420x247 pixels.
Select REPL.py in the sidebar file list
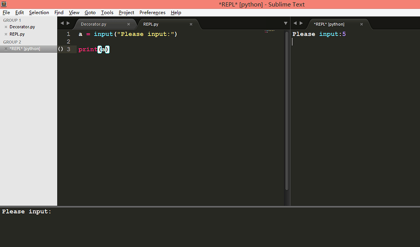point(18,34)
